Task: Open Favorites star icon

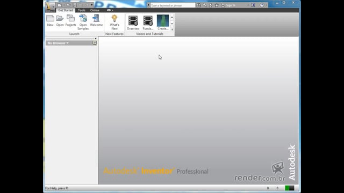Action: pyautogui.click(x=217, y=5)
